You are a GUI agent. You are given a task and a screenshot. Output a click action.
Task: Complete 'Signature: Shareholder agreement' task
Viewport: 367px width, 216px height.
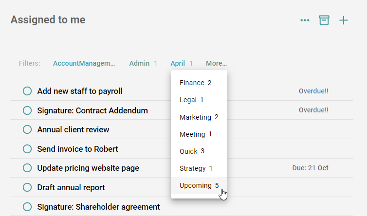point(27,207)
